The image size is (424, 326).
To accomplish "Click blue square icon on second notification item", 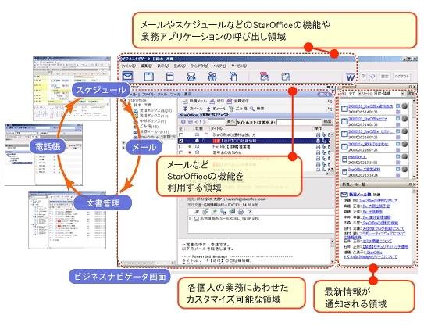I will pos(397,118).
